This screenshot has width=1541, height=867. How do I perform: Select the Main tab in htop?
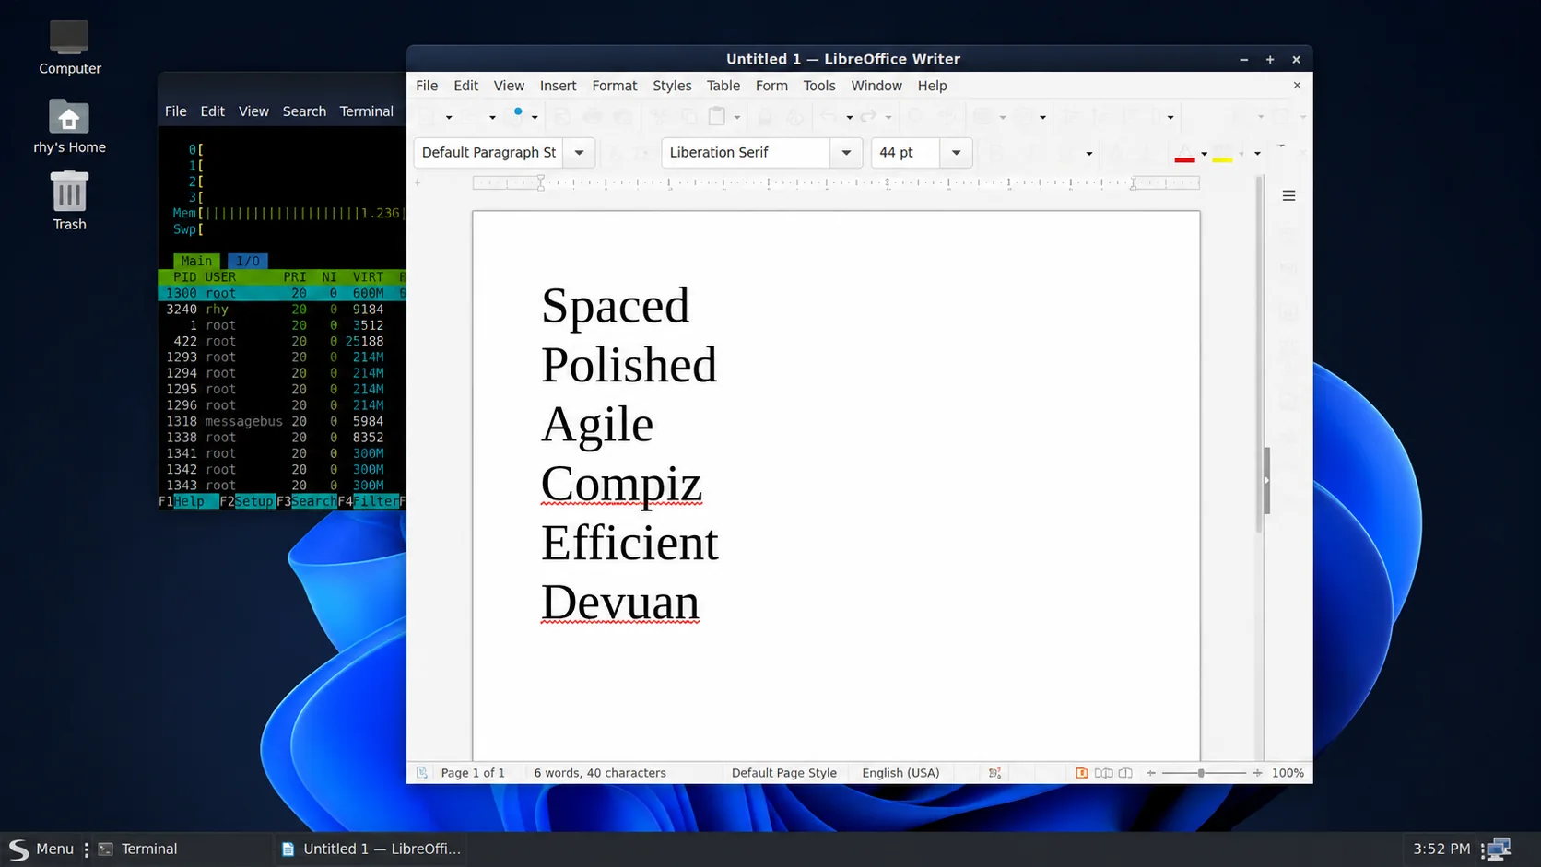point(196,261)
